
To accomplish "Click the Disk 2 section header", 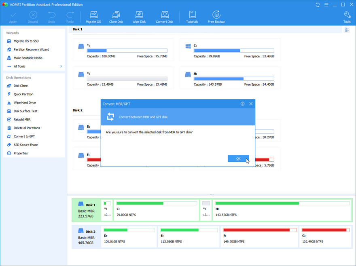I will 77,110.
